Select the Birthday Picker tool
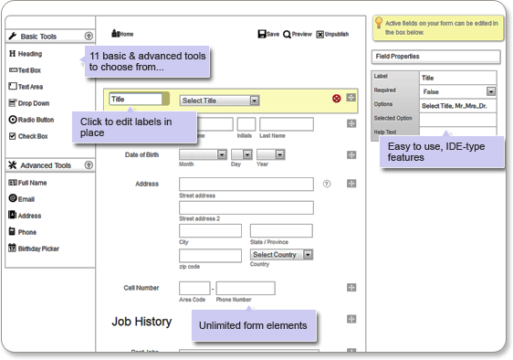The height and width of the screenshot is (360, 513). pyautogui.click(x=34, y=249)
